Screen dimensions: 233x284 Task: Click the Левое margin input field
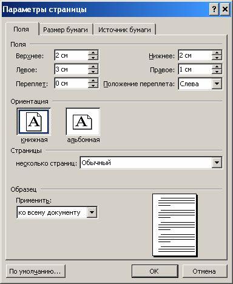[x=71, y=69]
